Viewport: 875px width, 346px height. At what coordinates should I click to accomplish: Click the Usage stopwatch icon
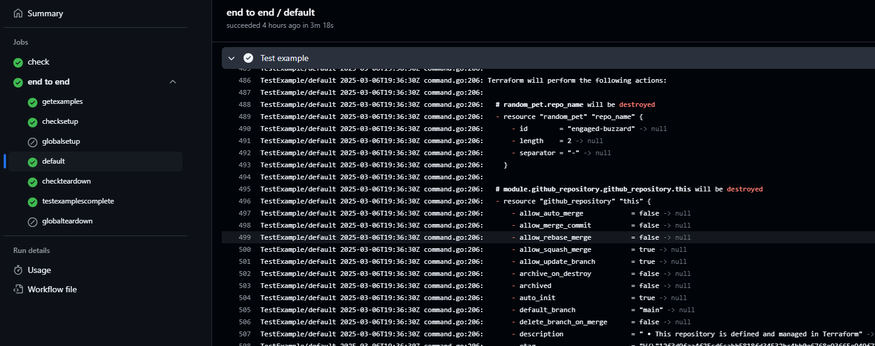(x=18, y=270)
